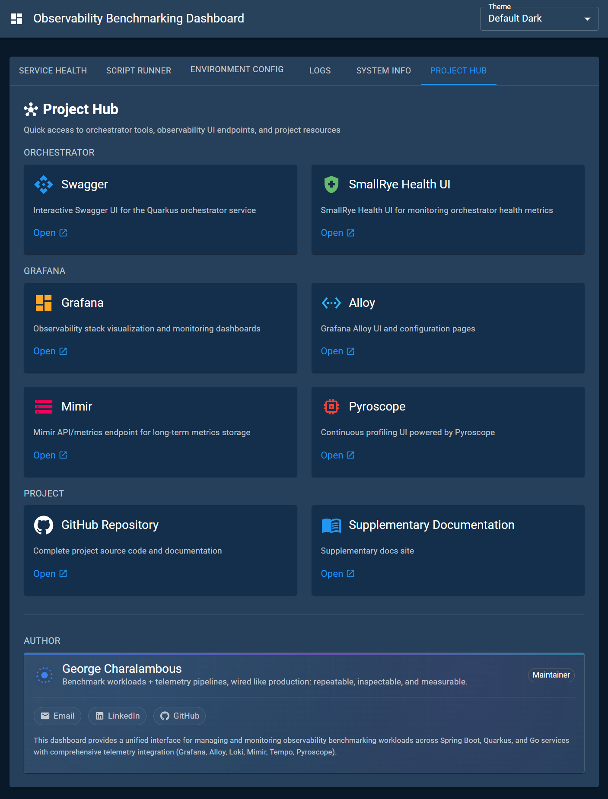Open the GitHub Repository link
The width and height of the screenshot is (608, 799).
click(50, 573)
